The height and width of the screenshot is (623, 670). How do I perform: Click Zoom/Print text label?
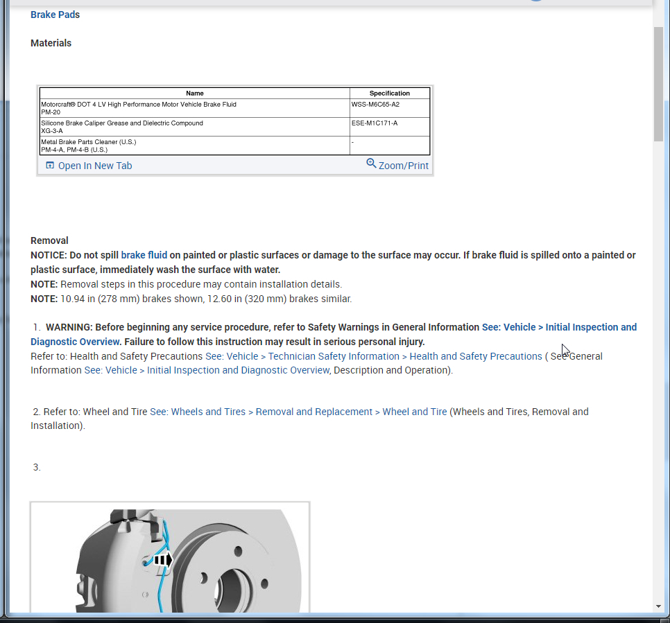[x=404, y=166]
